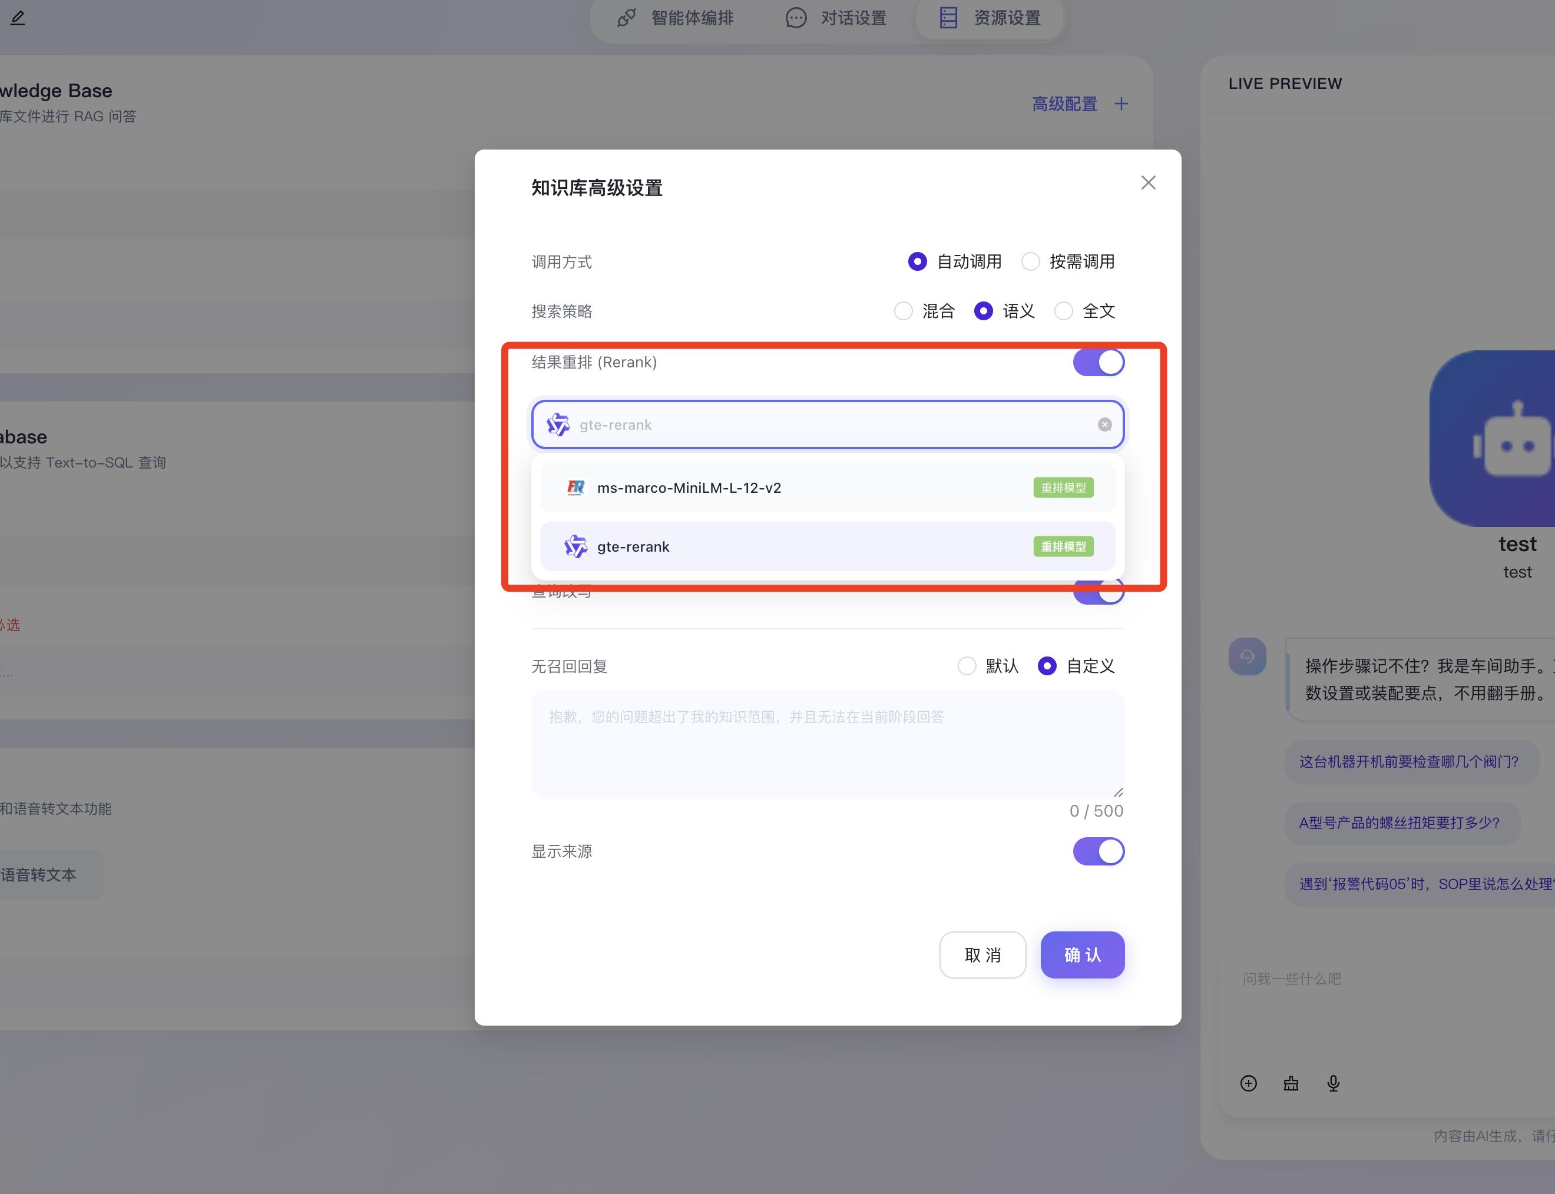The image size is (1555, 1194).
Task: Clear the gte-rerank selection with the x icon
Action: click(x=1104, y=424)
